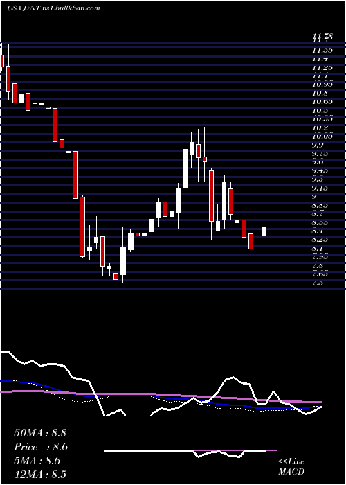The width and height of the screenshot is (346, 485).
Task: Click the 10.5 price axis label
Action: 320,110
